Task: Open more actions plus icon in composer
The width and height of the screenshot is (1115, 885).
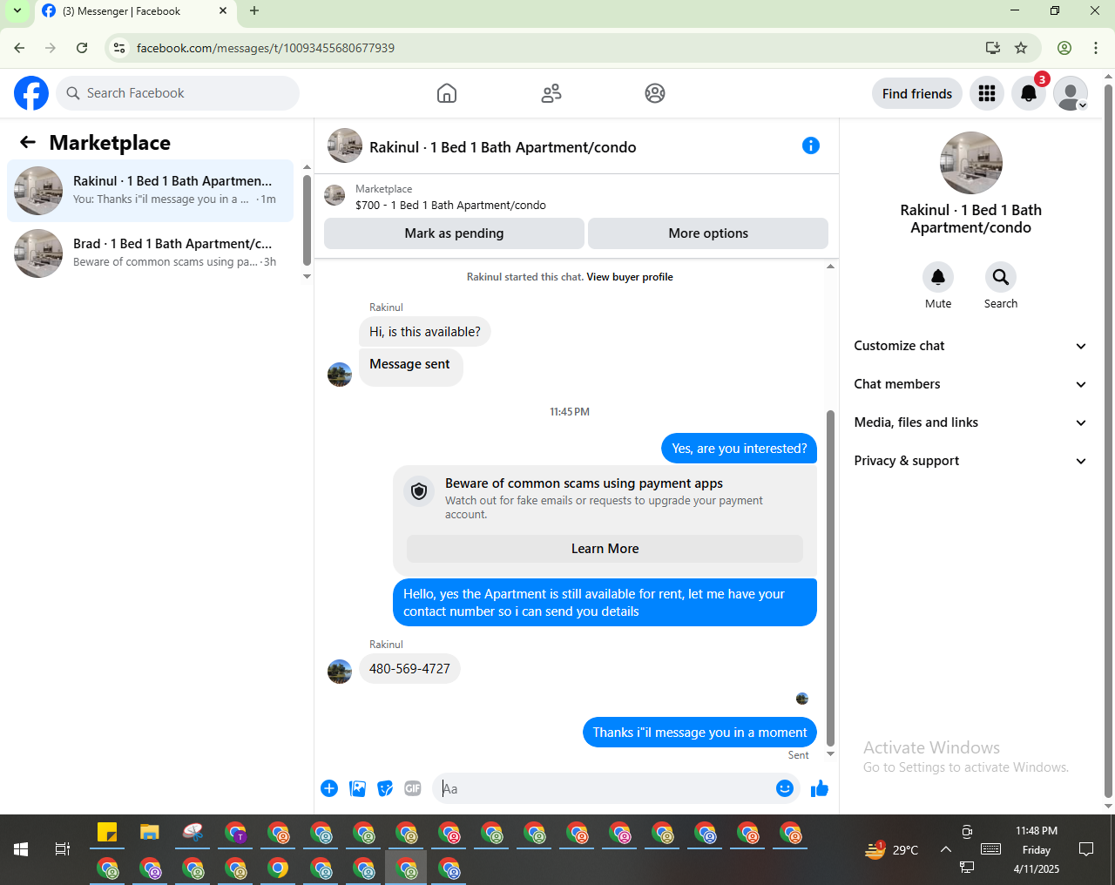Action: (329, 788)
